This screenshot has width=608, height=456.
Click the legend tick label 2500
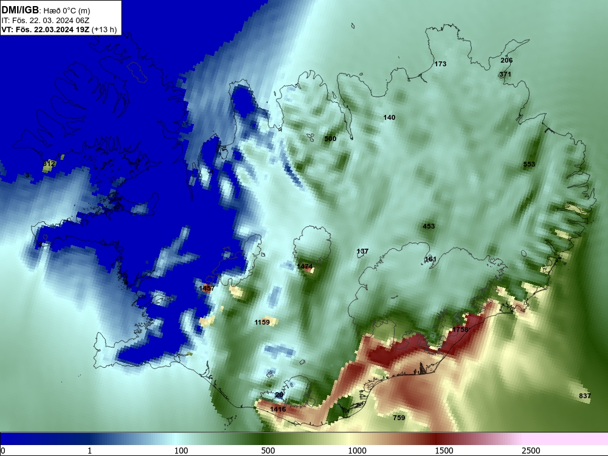click(x=531, y=451)
